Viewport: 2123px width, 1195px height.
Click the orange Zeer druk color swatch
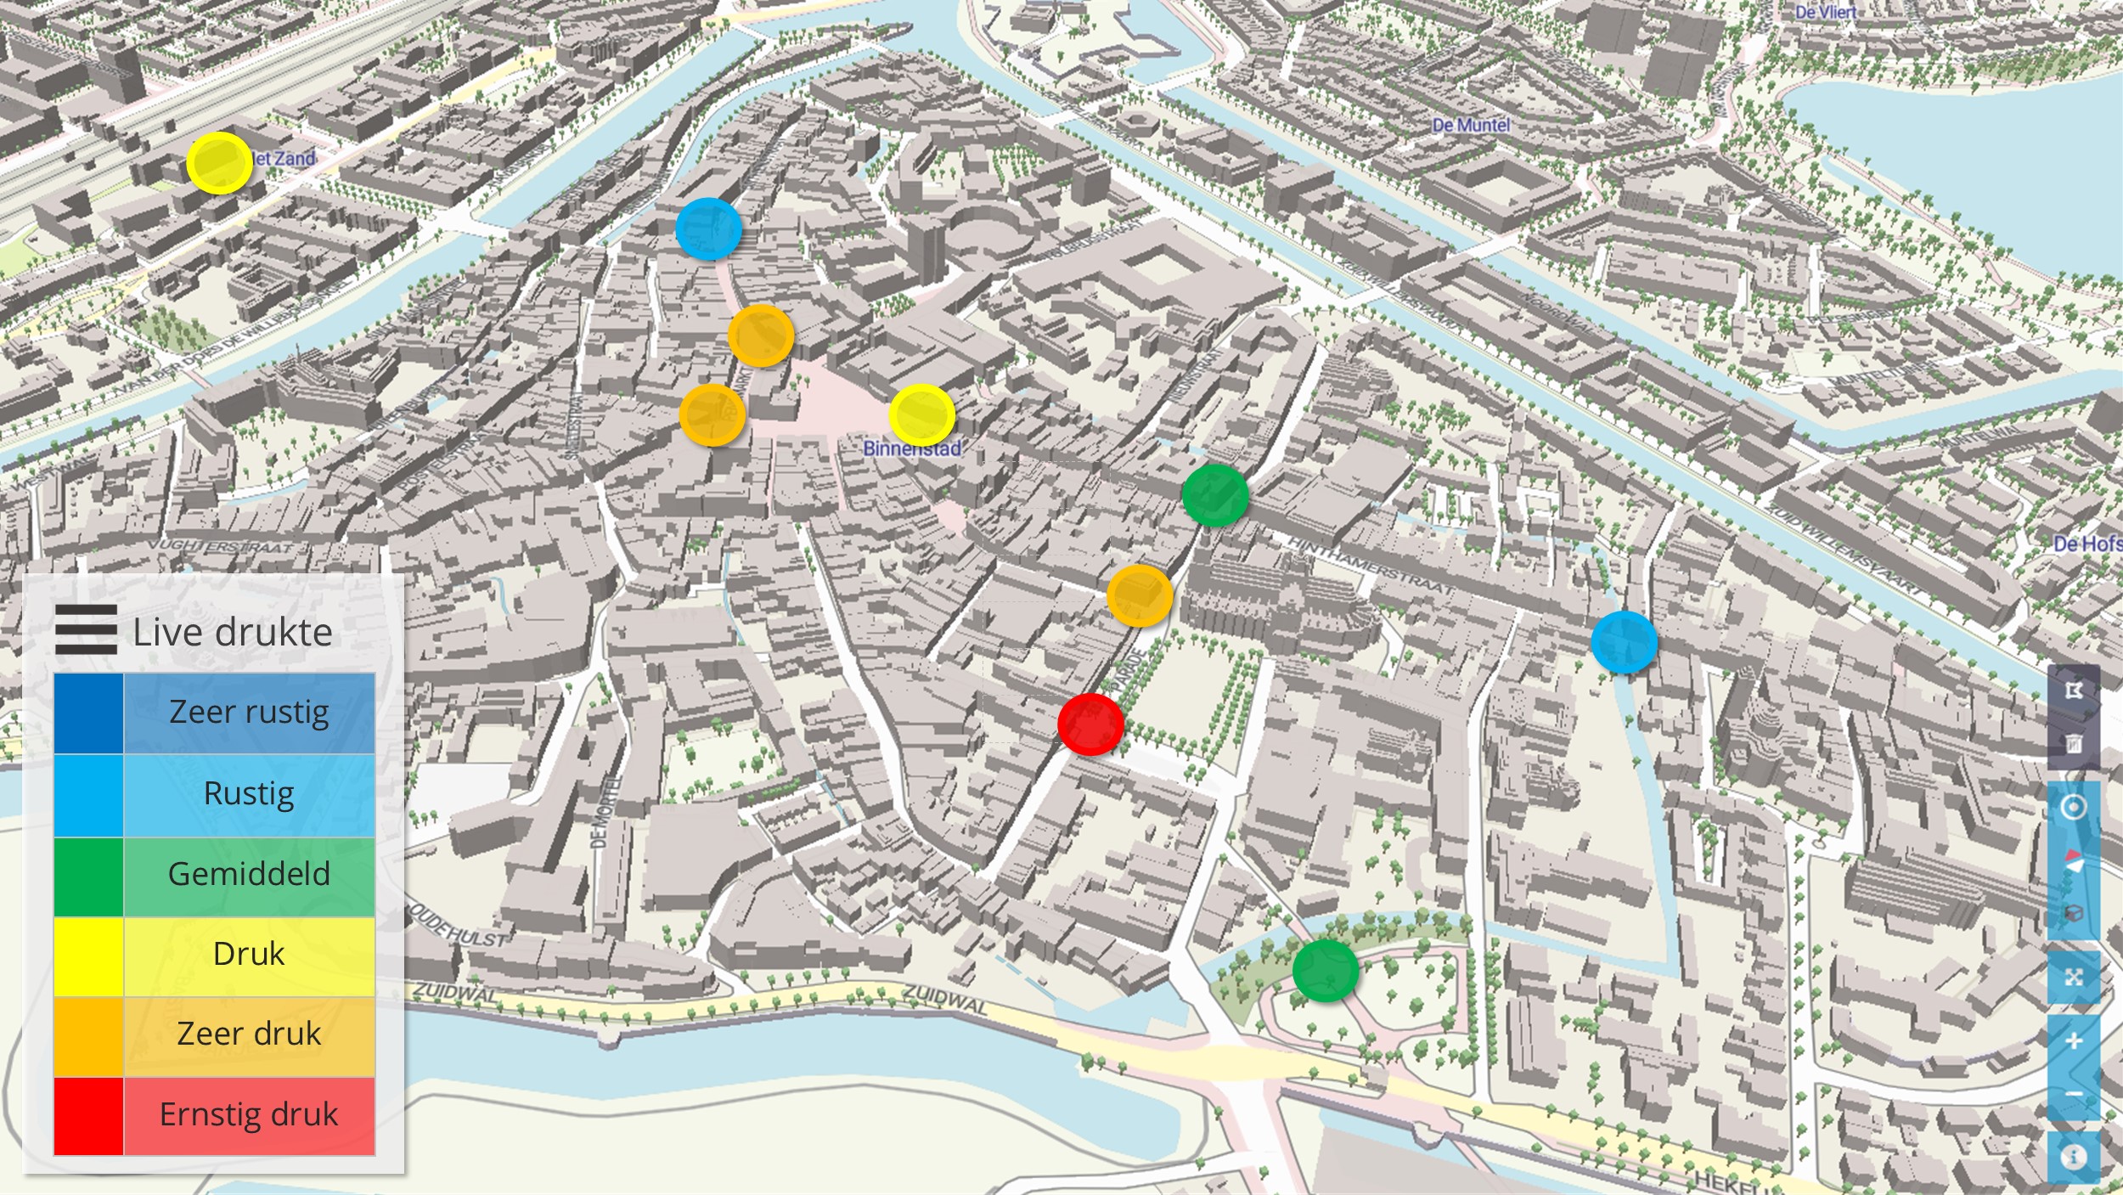88,1035
